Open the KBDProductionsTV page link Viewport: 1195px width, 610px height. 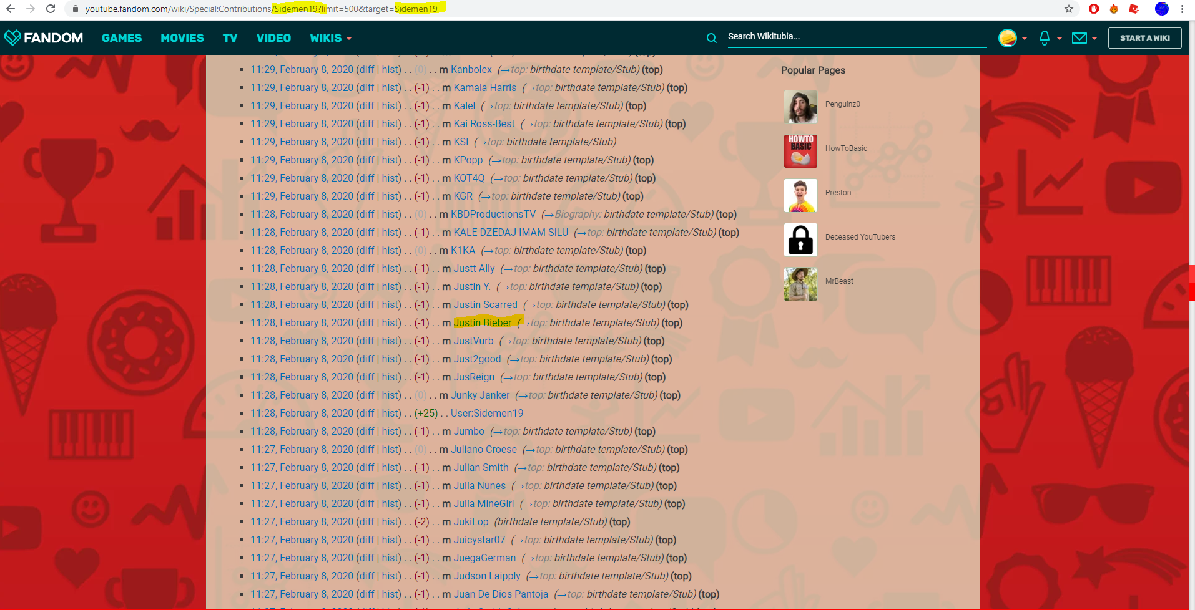tap(493, 214)
